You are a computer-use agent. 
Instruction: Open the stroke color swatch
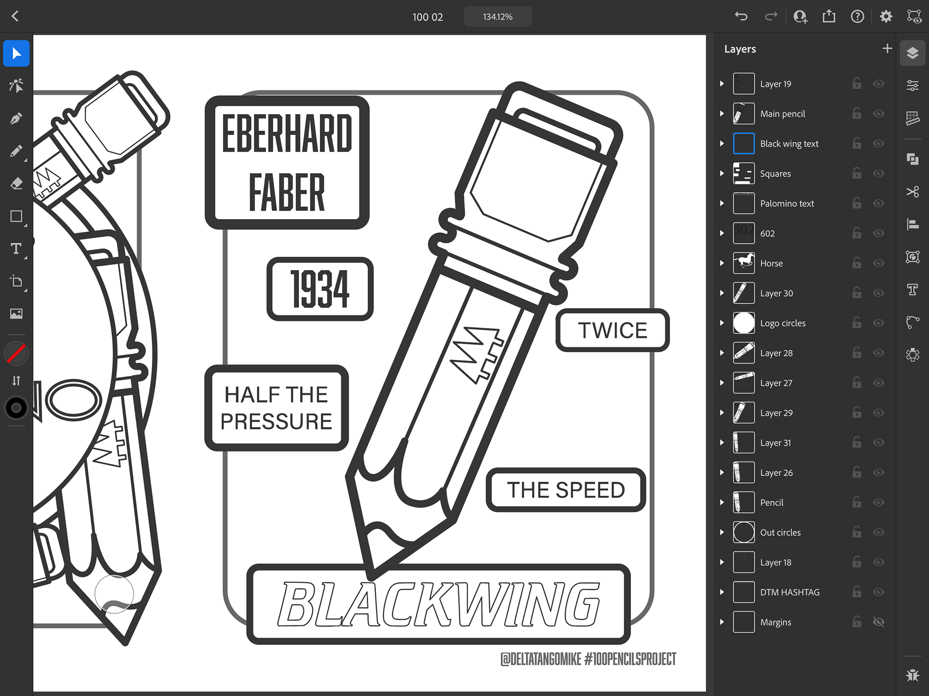16,408
